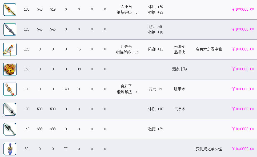Click the price in the 弱点击破 row
The height and width of the screenshot is (157, 257).
tap(243, 69)
